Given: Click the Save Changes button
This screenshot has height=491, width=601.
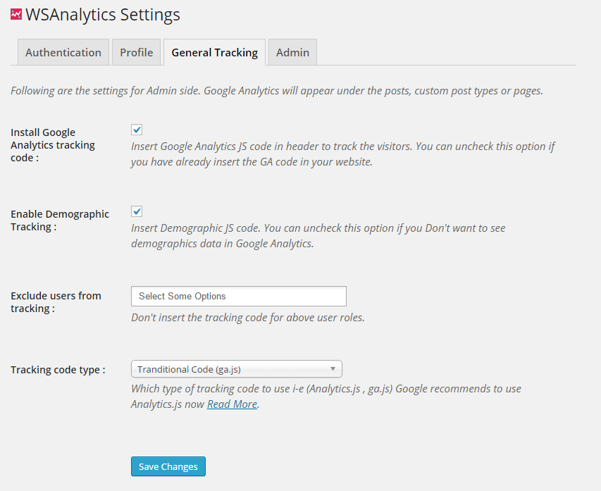Looking at the screenshot, I should coord(168,466).
